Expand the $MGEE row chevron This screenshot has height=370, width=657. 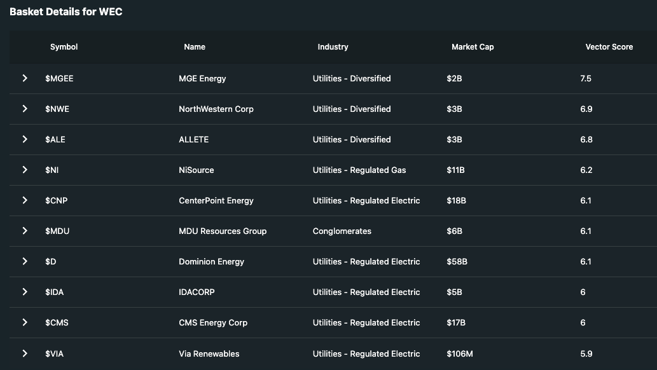pyautogui.click(x=25, y=78)
